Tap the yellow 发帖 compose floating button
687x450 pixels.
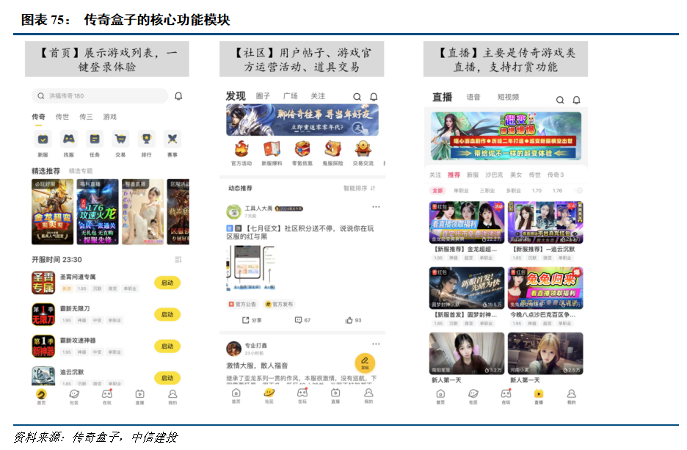pos(365,363)
